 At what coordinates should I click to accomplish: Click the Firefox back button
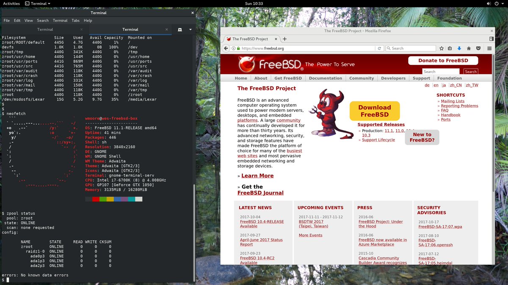tap(227, 48)
